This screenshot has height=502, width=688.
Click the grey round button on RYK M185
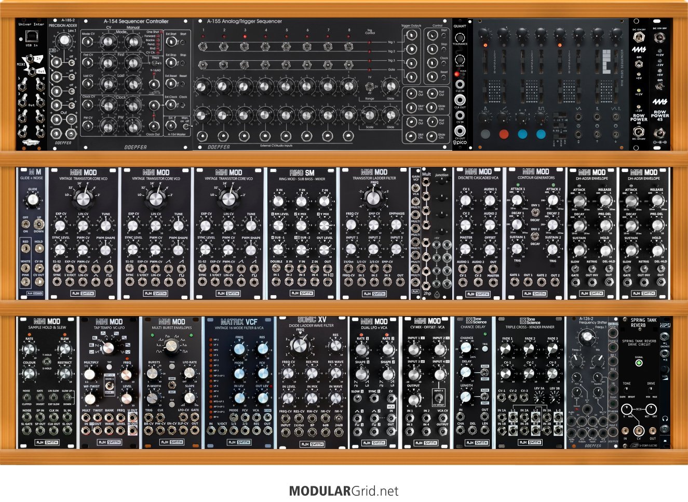pyautogui.click(x=485, y=134)
